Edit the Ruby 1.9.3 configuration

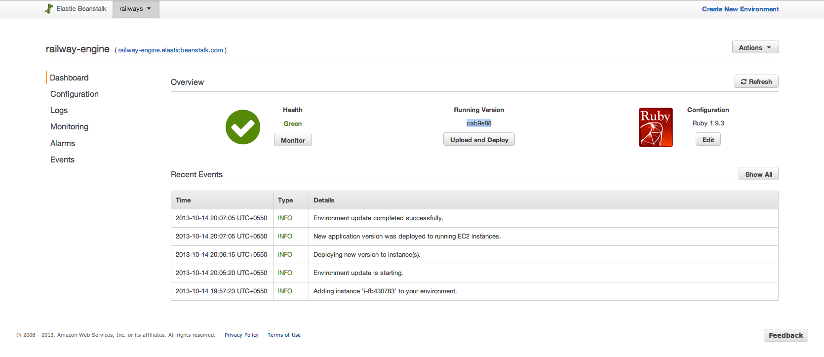tap(708, 140)
